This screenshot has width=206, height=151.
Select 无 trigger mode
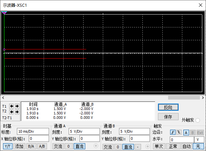198,146
